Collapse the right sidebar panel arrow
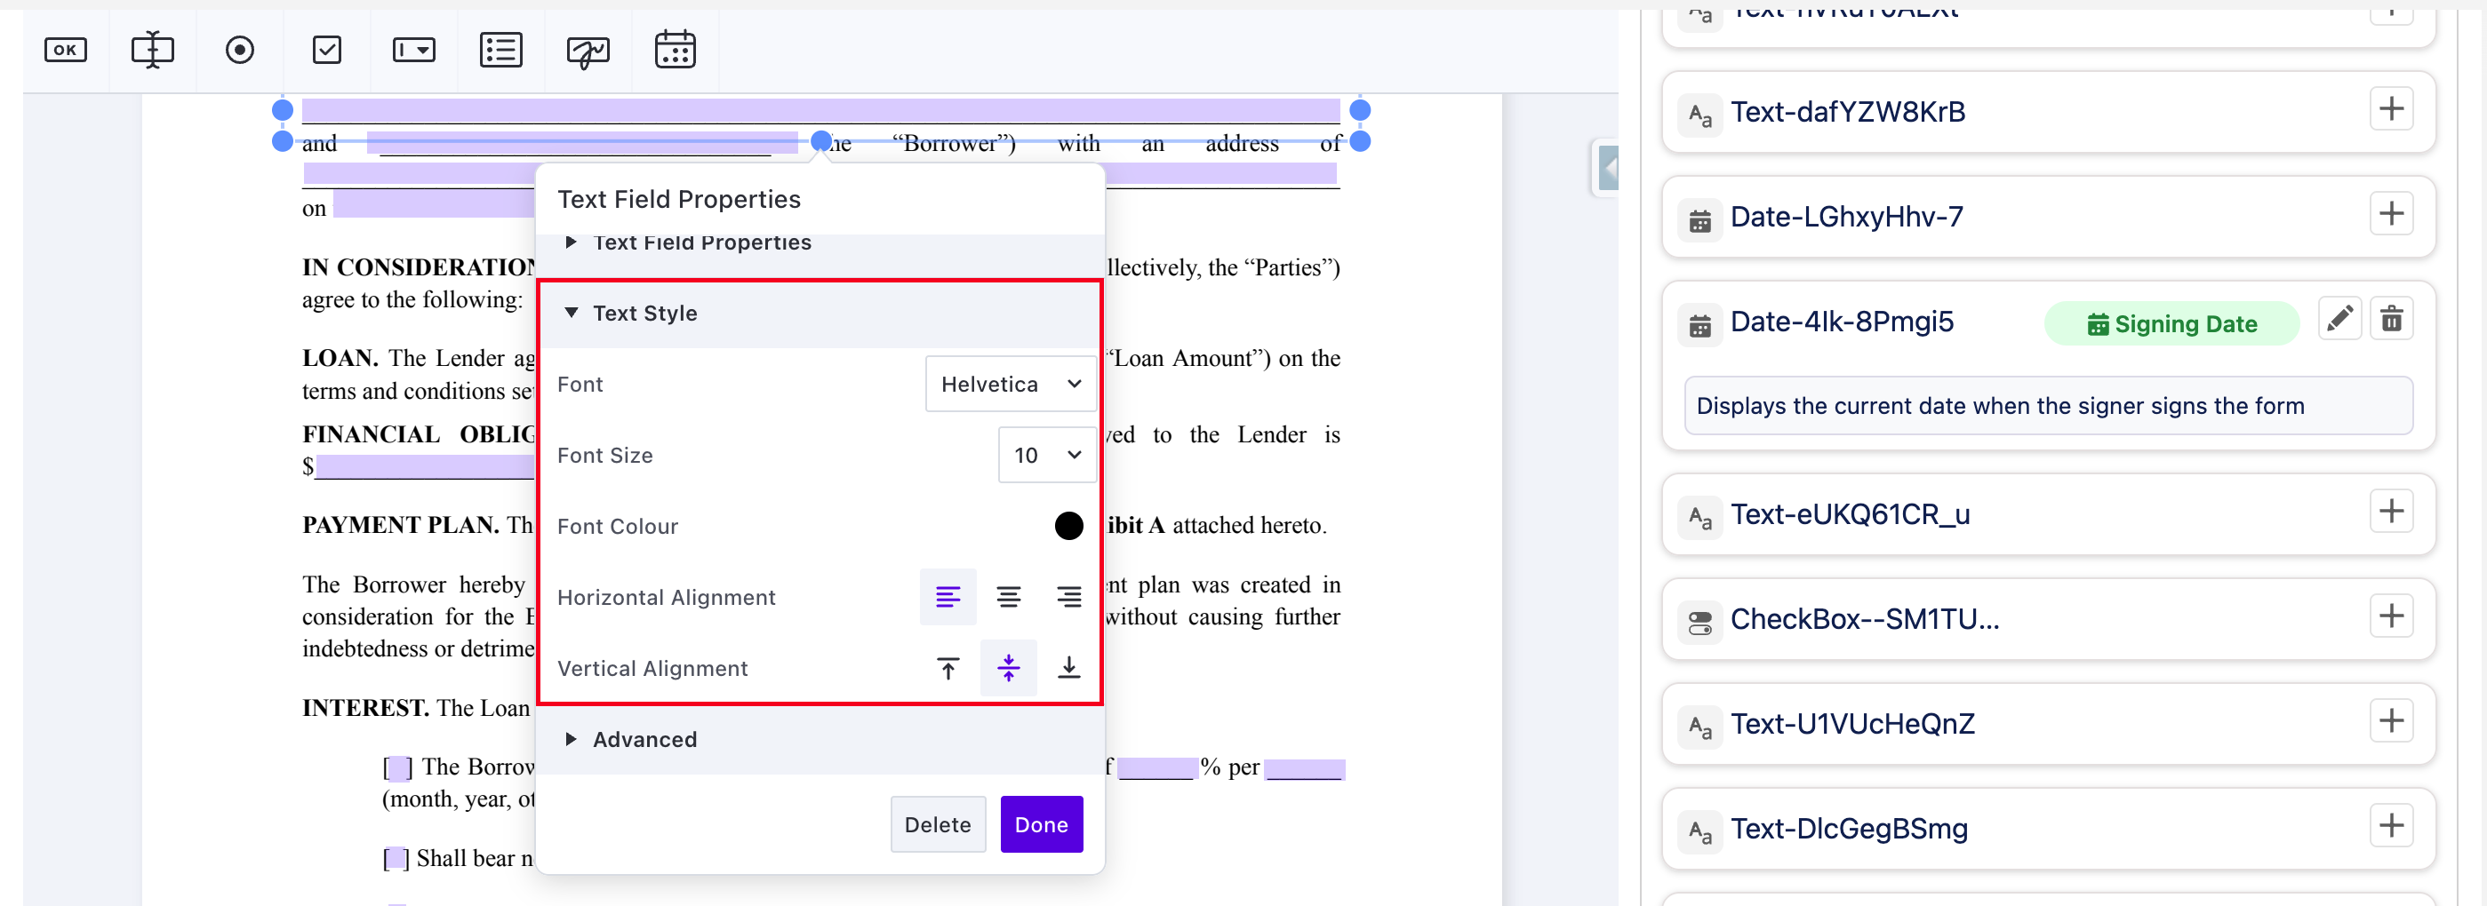Image resolution: width=2487 pixels, height=906 pixels. 1607,170
